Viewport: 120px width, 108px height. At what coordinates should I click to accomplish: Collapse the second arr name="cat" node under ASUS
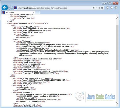pyautogui.click(x=12, y=85)
